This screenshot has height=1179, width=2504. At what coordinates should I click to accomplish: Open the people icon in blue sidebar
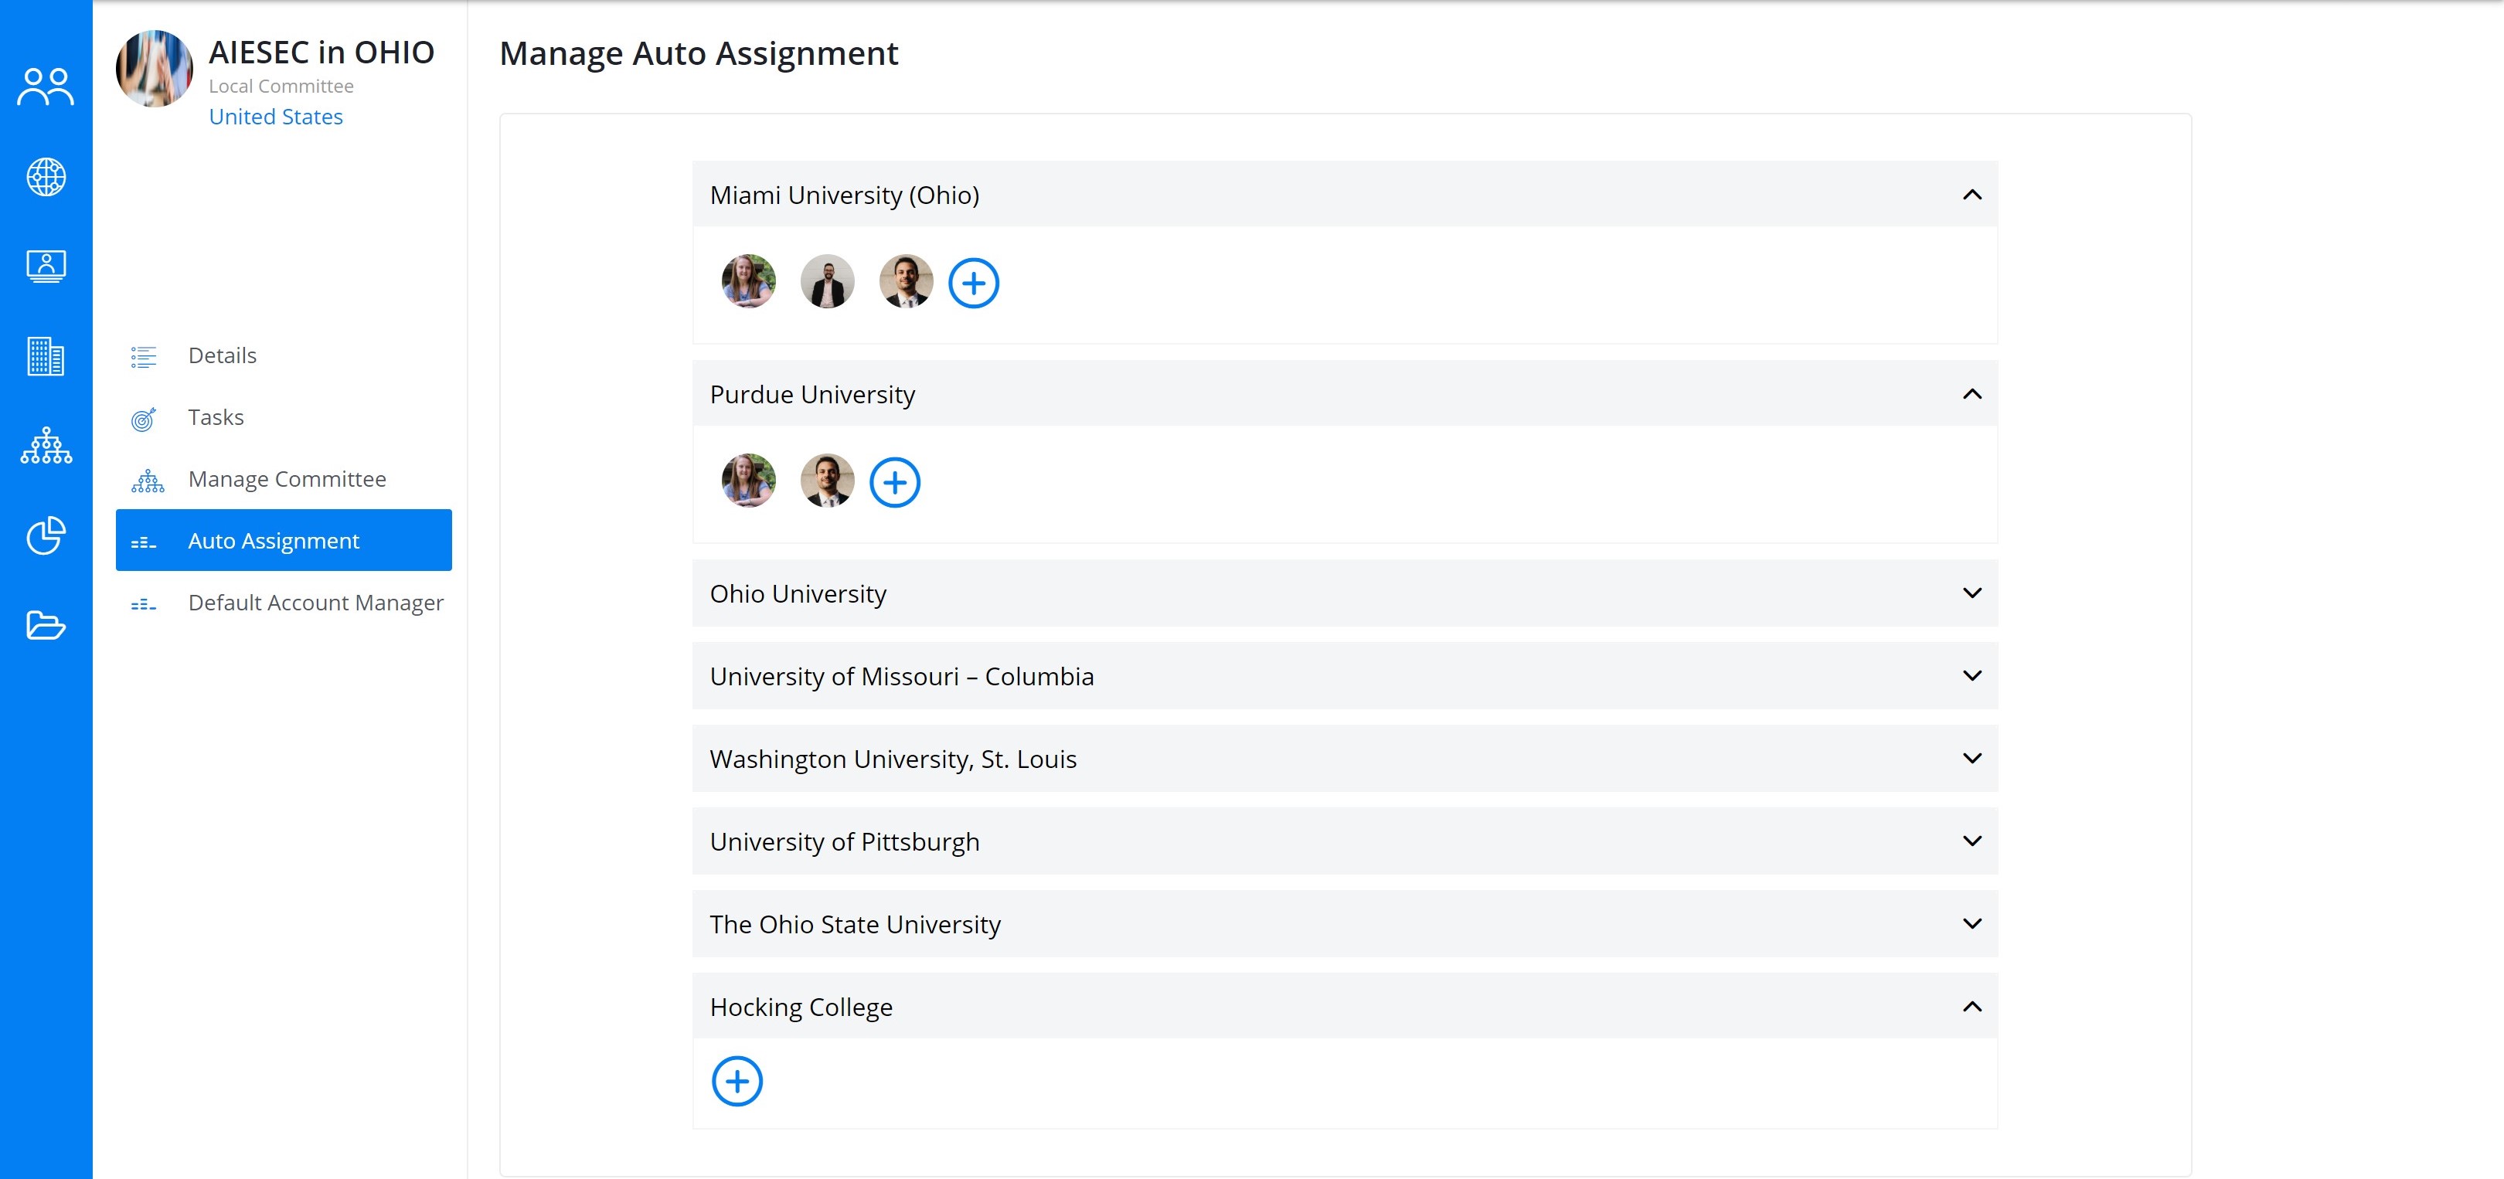tap(46, 87)
